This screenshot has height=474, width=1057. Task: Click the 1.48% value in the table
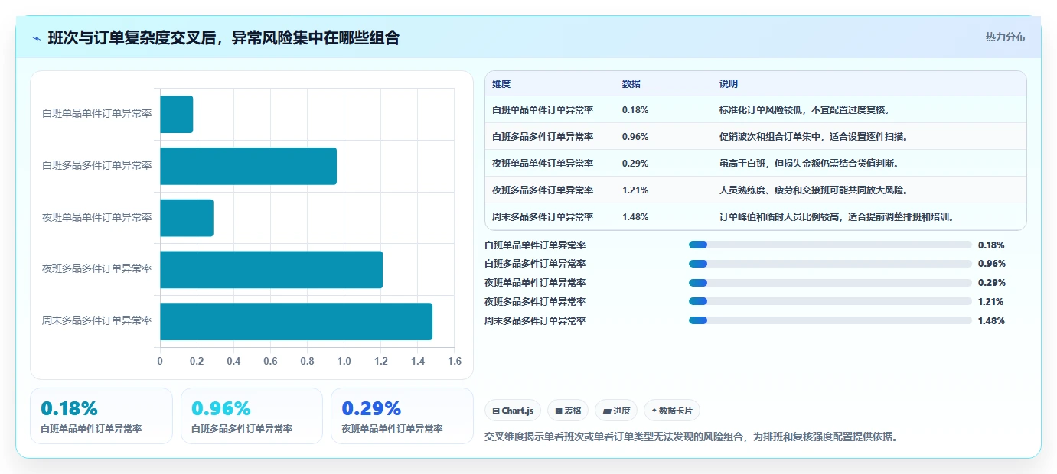click(x=635, y=217)
